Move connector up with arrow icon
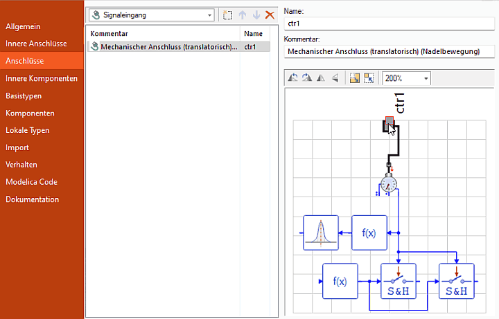The width and height of the screenshot is (499, 319). pyautogui.click(x=243, y=15)
